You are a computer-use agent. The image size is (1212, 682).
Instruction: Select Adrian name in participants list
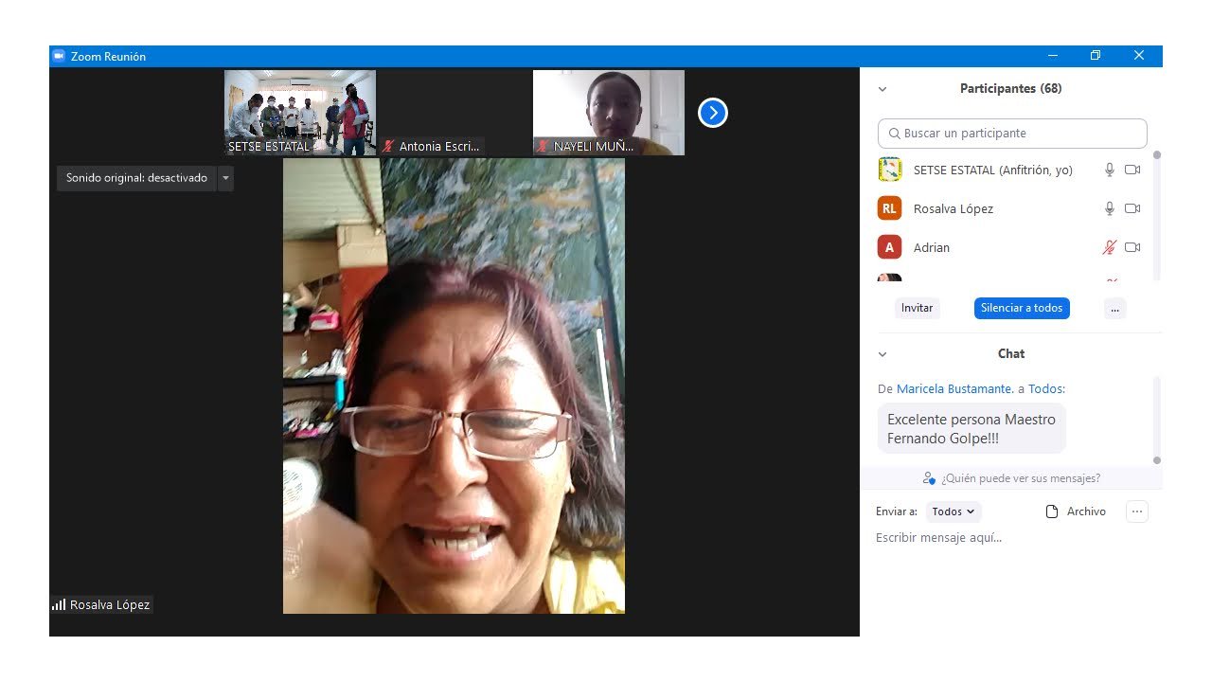pyautogui.click(x=932, y=247)
